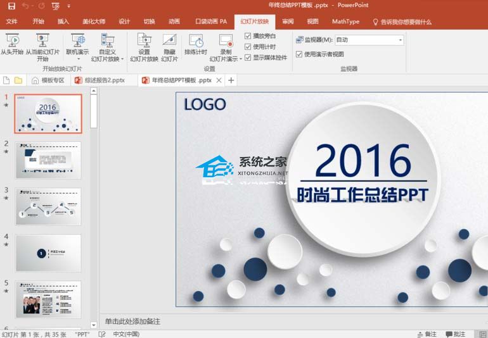Switch to 综述报告2.pptx document tab
This screenshot has height=338, width=488.
[104, 80]
